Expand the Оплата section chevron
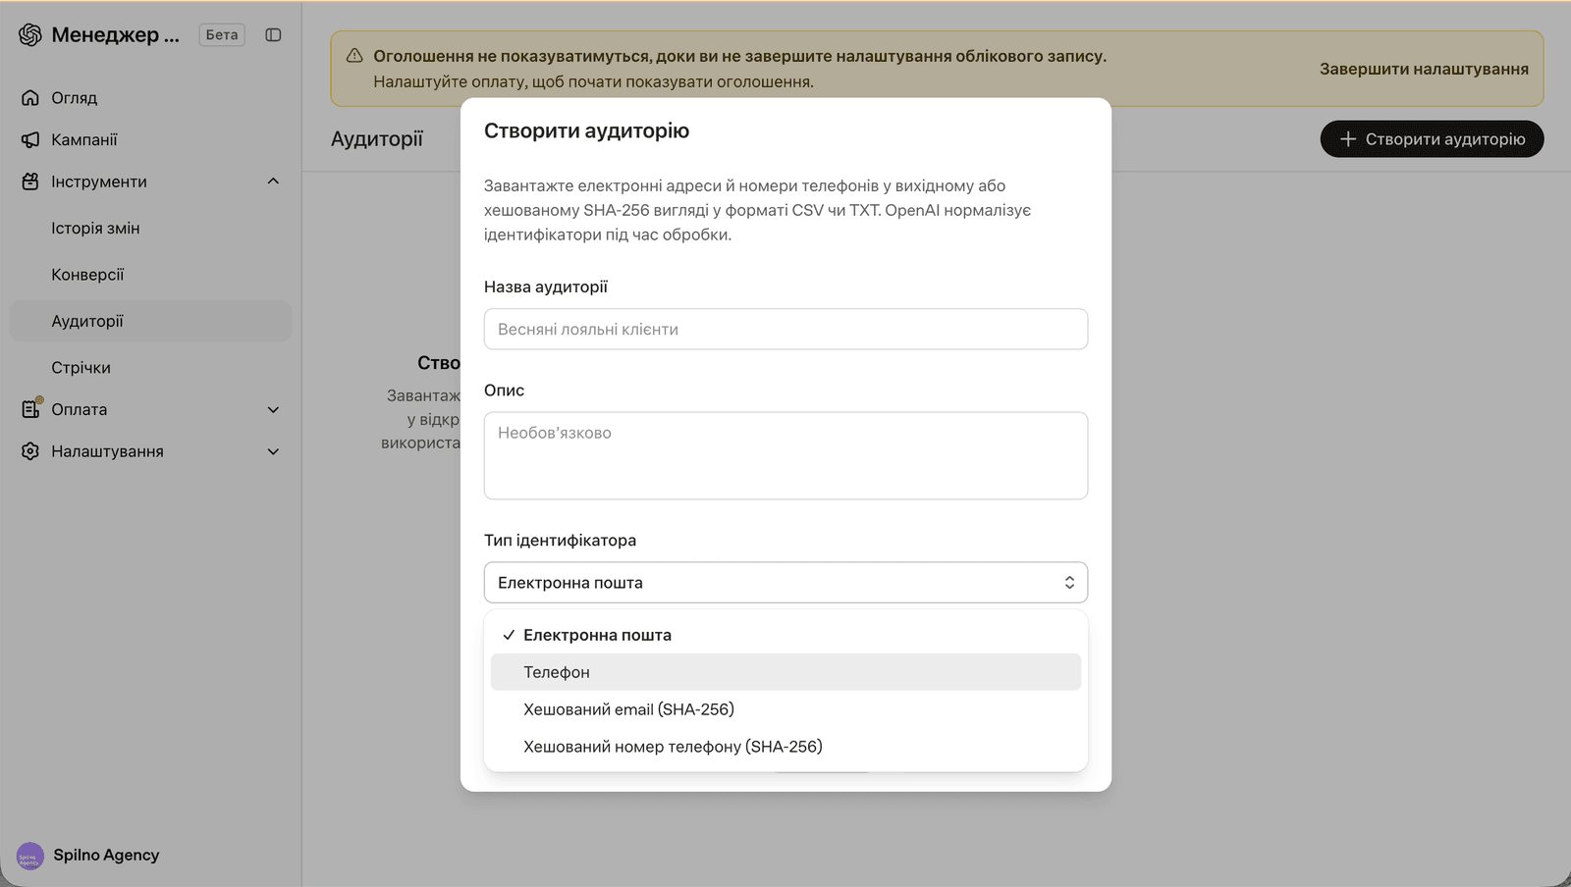Viewport: 1571px width, 887px height. tap(273, 409)
